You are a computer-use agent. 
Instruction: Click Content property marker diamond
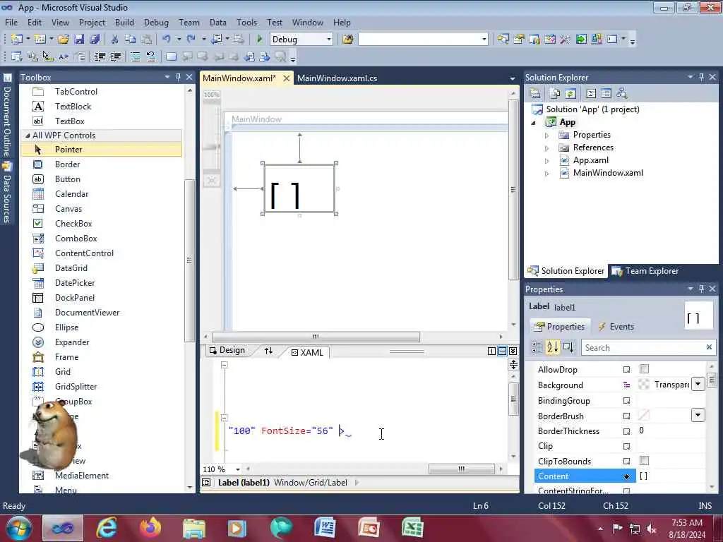[x=626, y=476]
